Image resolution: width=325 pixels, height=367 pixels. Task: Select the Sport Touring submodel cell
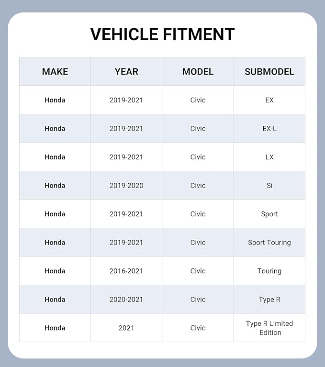tap(269, 243)
